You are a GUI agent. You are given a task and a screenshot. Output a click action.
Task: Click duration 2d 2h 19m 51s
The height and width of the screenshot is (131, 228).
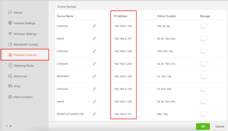(166, 64)
